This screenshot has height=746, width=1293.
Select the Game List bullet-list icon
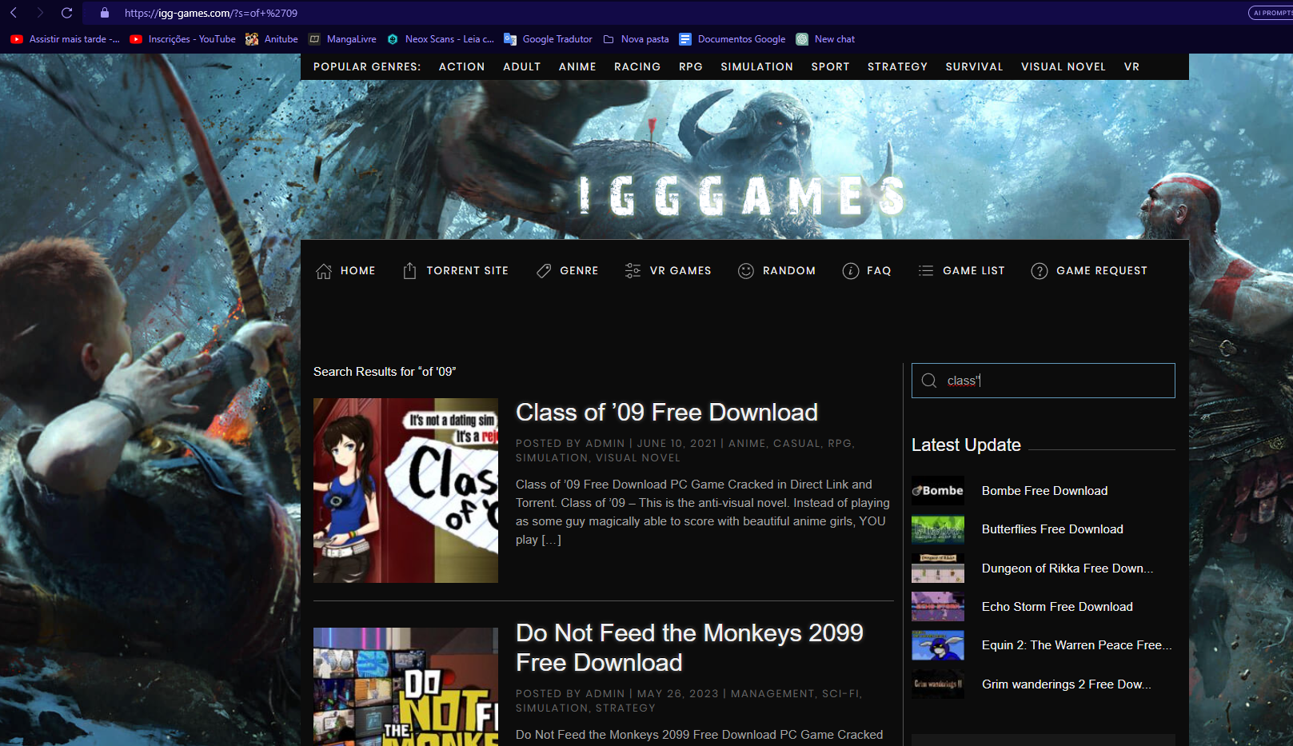[x=926, y=270]
